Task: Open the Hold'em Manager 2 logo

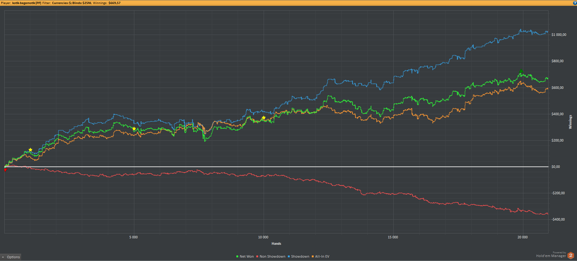Action: coord(571,255)
